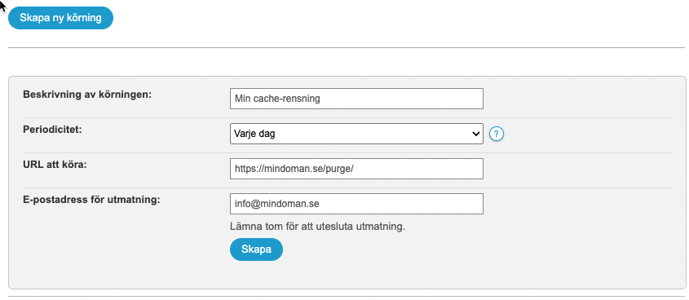This screenshot has height=300, width=689.
Task: Click the Skapa ny körning button
Action: (60, 18)
